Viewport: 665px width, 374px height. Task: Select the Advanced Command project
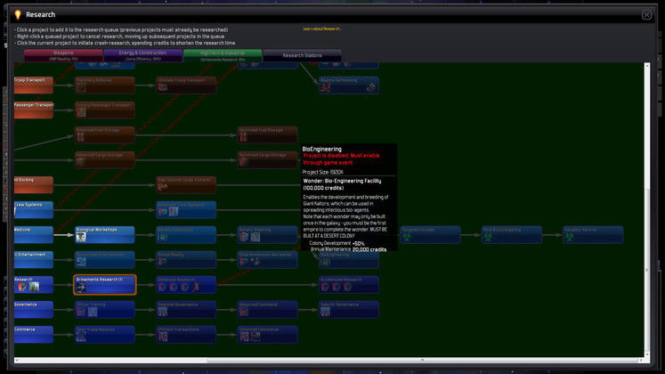click(x=268, y=310)
